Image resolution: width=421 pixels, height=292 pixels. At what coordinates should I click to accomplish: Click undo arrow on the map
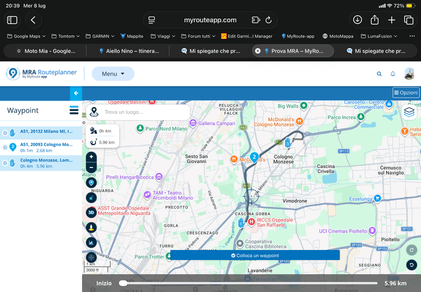tap(412, 265)
